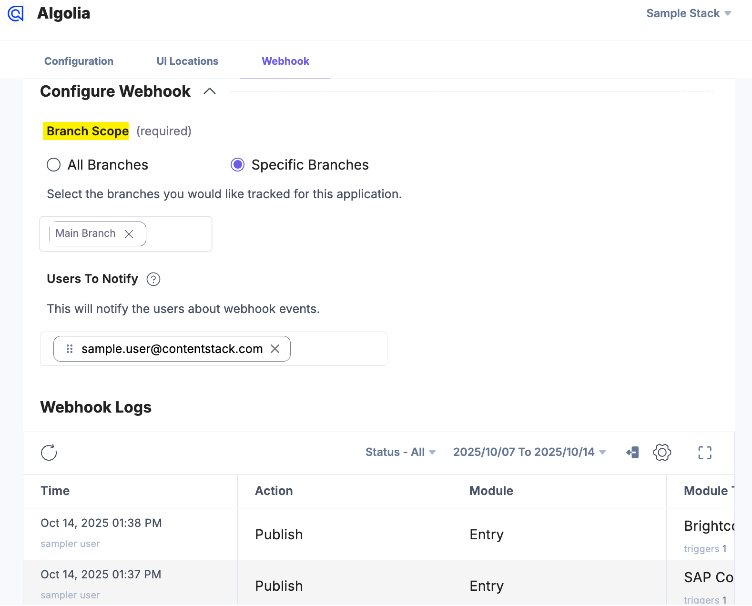Click inside the branch selection field
The width and height of the screenshot is (752, 606).
pos(179,234)
